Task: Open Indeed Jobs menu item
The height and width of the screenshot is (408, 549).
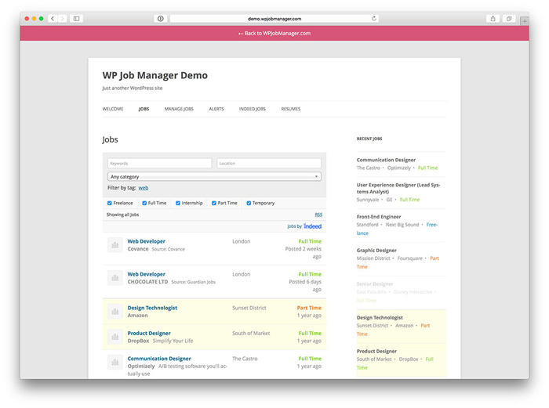Action: [253, 109]
